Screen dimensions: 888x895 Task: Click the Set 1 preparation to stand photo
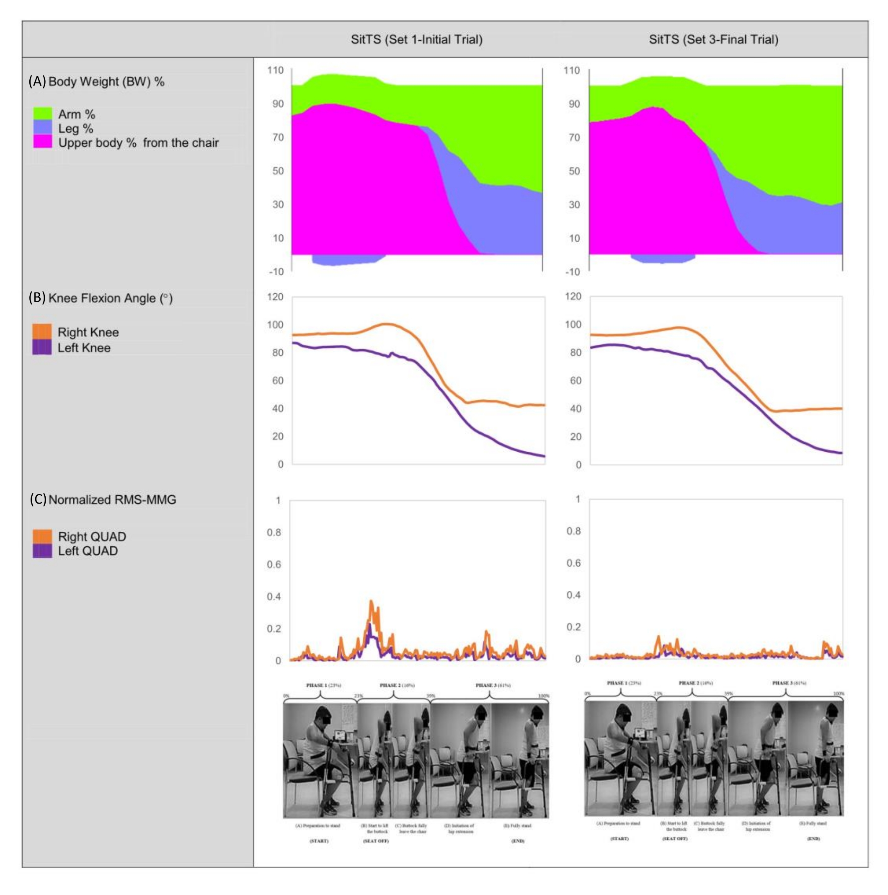click(x=319, y=760)
